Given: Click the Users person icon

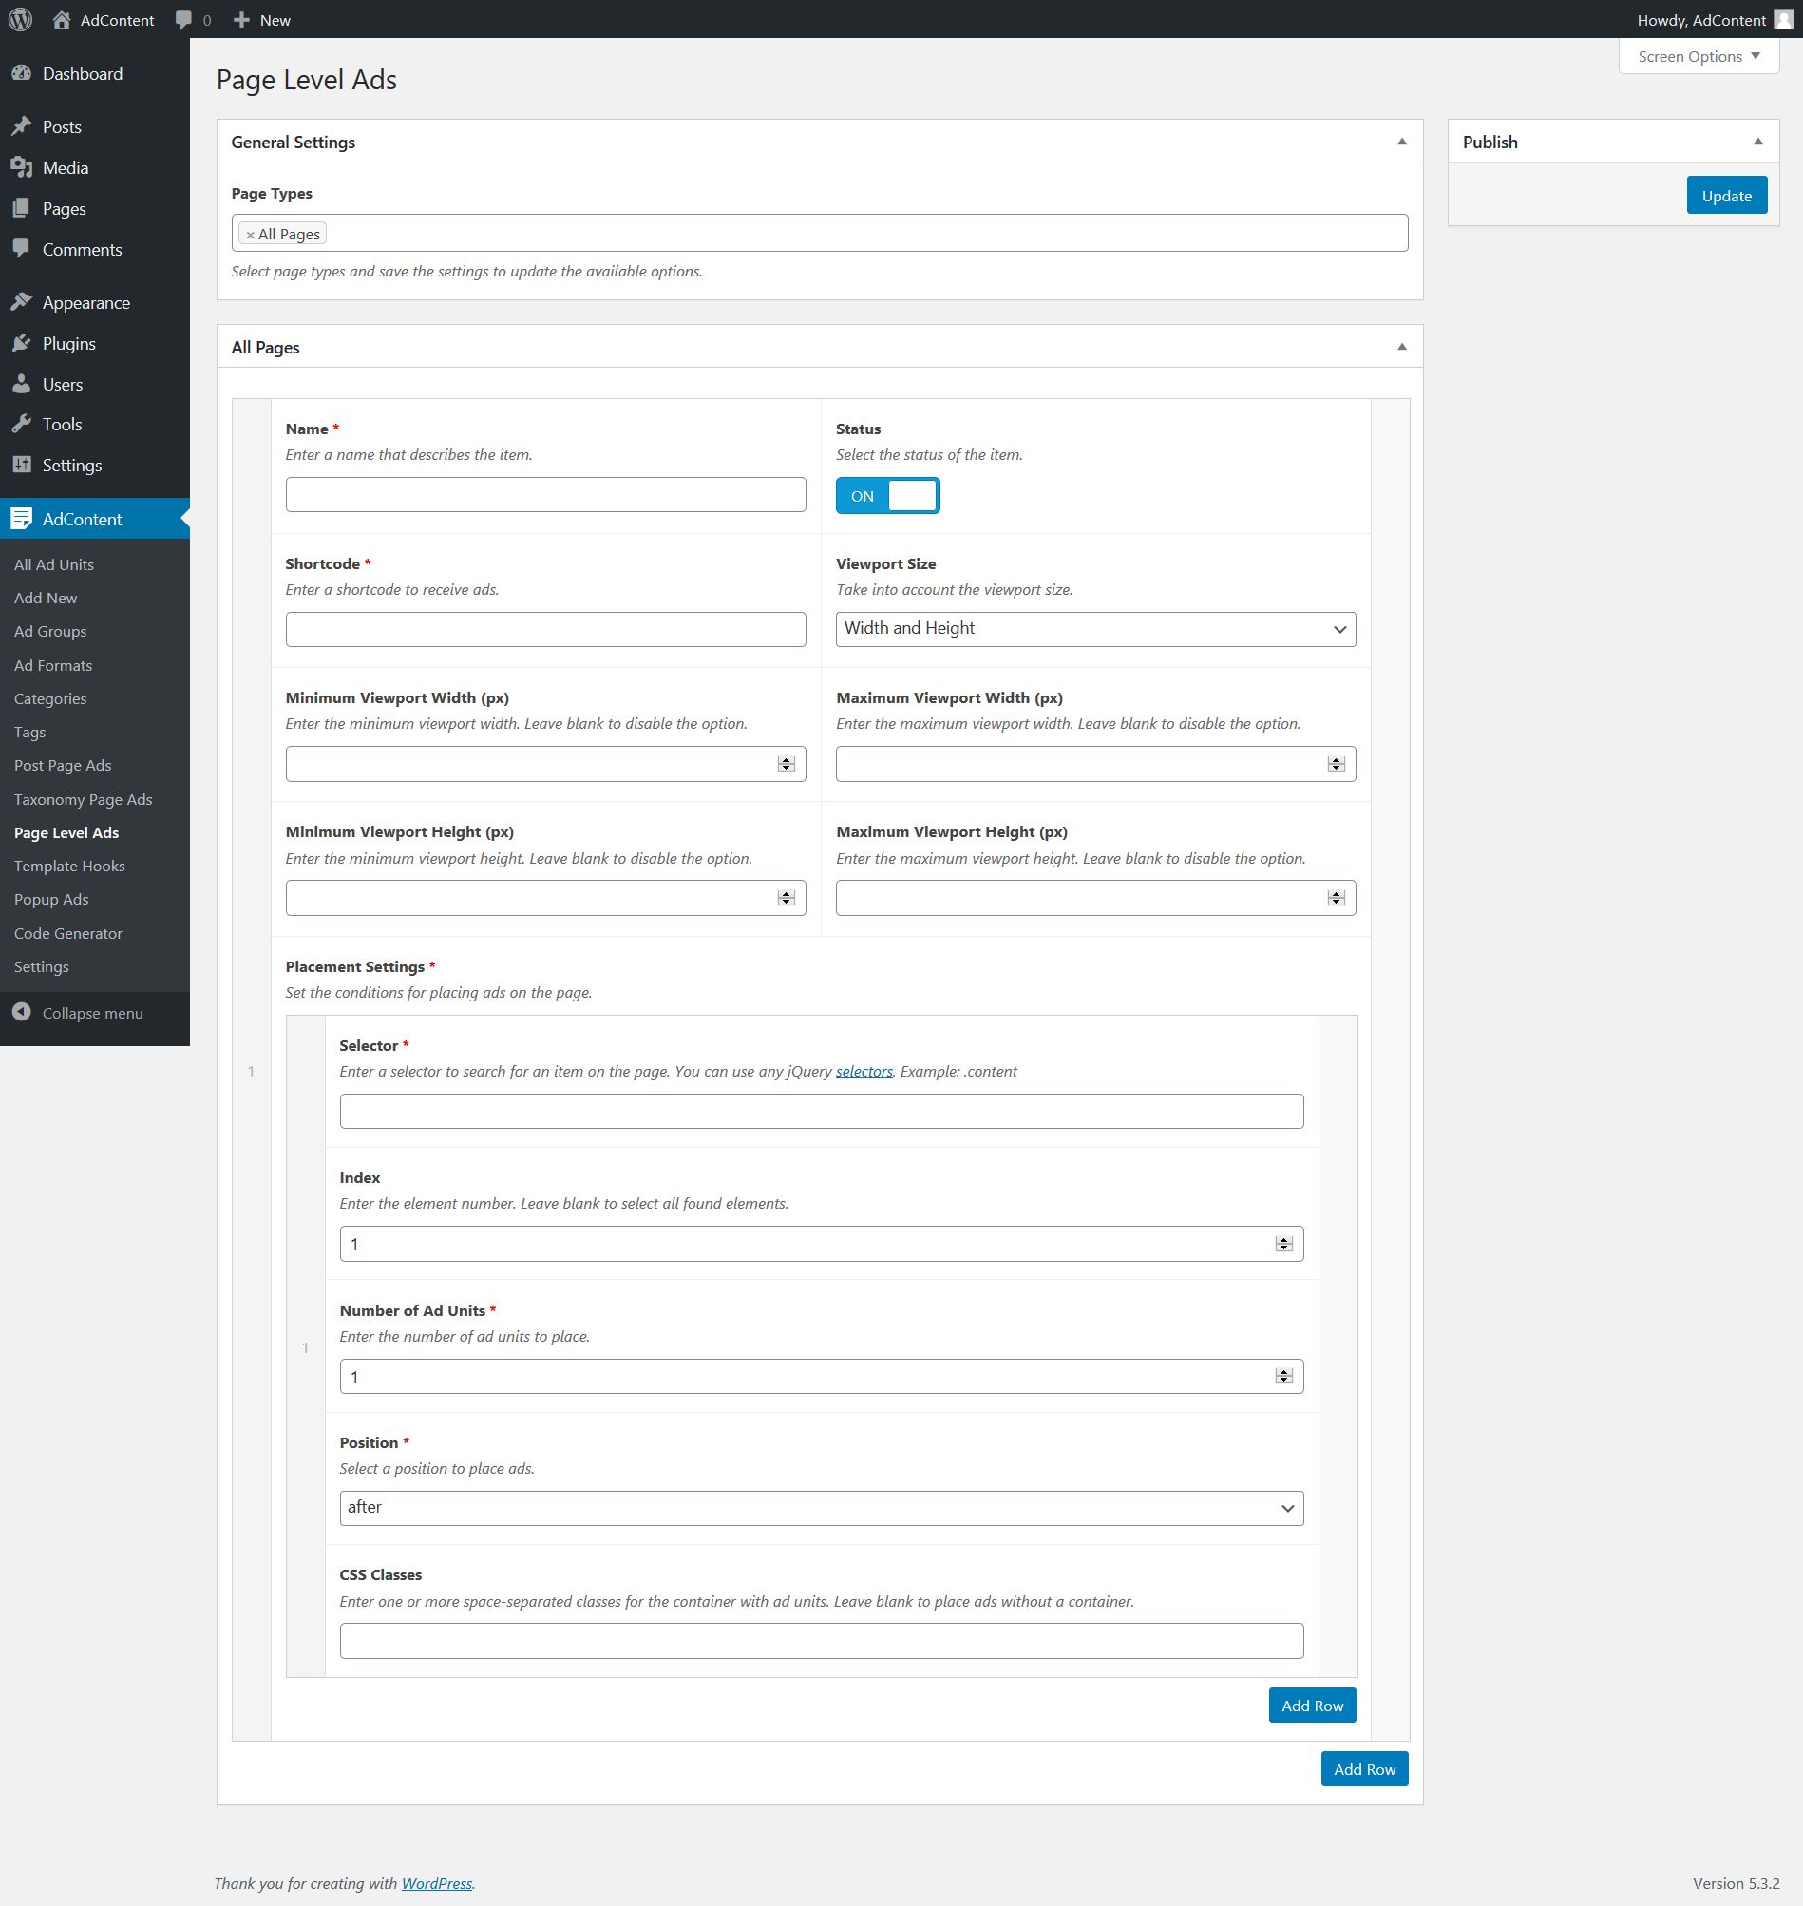Looking at the screenshot, I should pyautogui.click(x=21, y=385).
